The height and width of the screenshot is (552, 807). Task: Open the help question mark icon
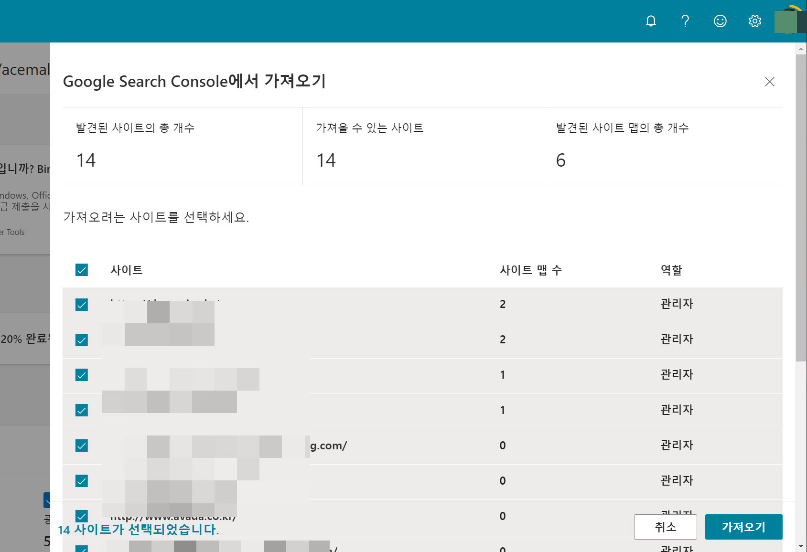[x=685, y=21]
